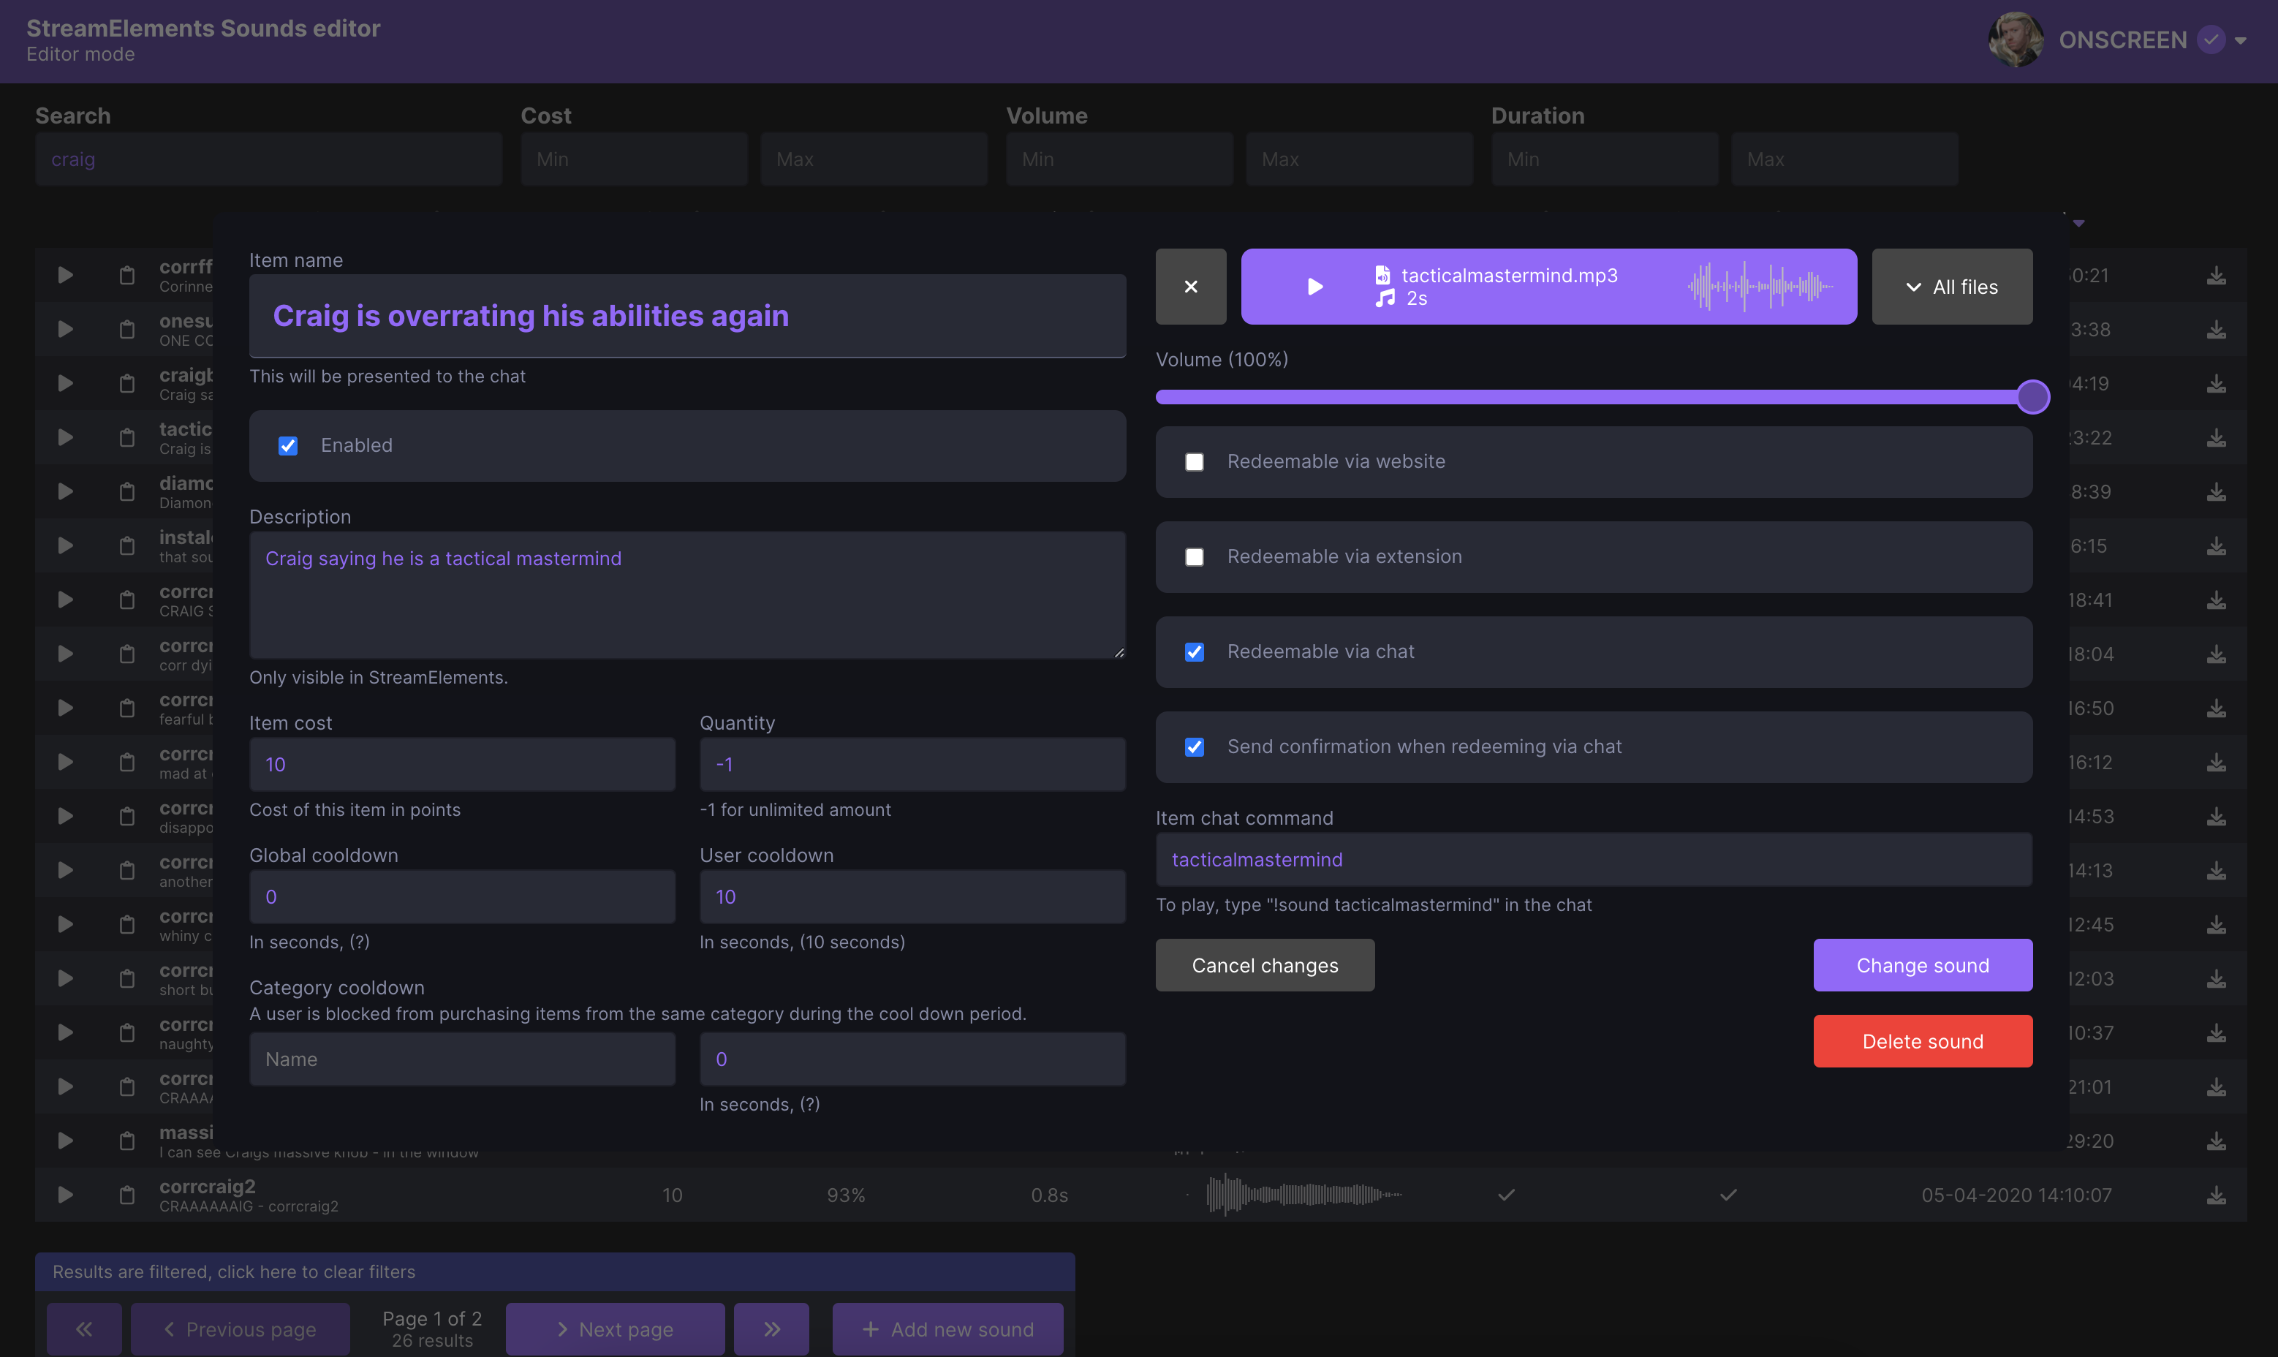Image resolution: width=2278 pixels, height=1357 pixels.
Task: Click the waveform preview of tacticalmastermind.mp3
Action: pyautogui.click(x=1763, y=286)
